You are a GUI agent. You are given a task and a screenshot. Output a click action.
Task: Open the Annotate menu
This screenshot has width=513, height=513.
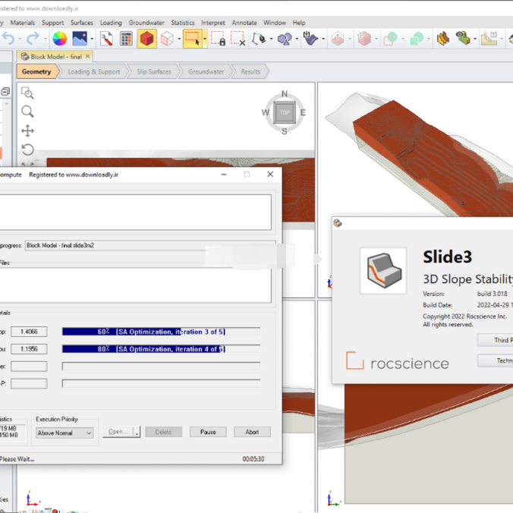point(244,23)
